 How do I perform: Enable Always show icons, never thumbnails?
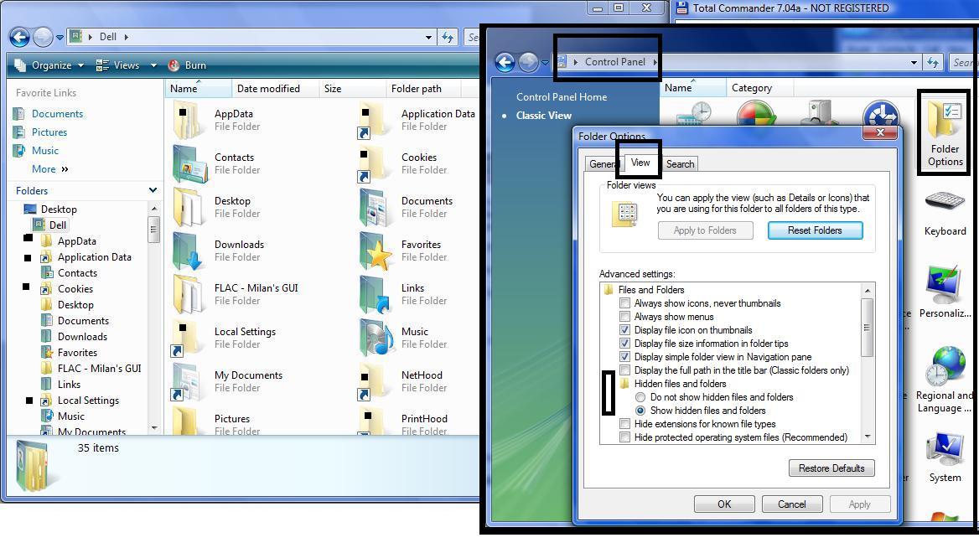coord(624,303)
